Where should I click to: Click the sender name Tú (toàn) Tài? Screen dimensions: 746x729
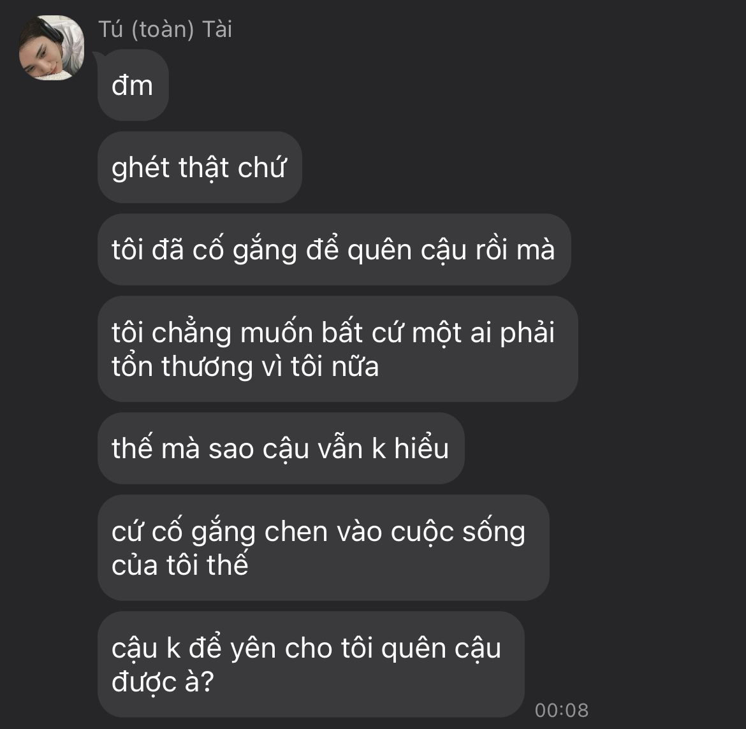(165, 29)
